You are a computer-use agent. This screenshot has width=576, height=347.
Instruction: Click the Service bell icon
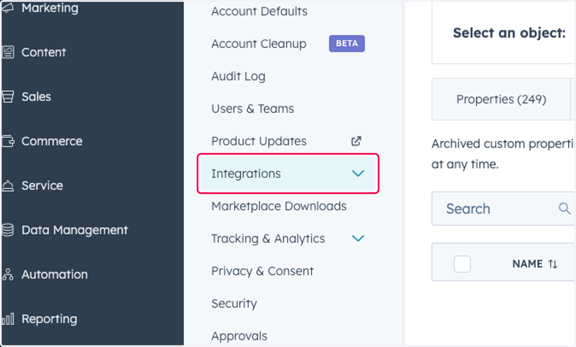8,186
